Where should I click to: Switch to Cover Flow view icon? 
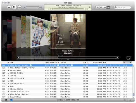pyautogui.click(x=108, y=7)
